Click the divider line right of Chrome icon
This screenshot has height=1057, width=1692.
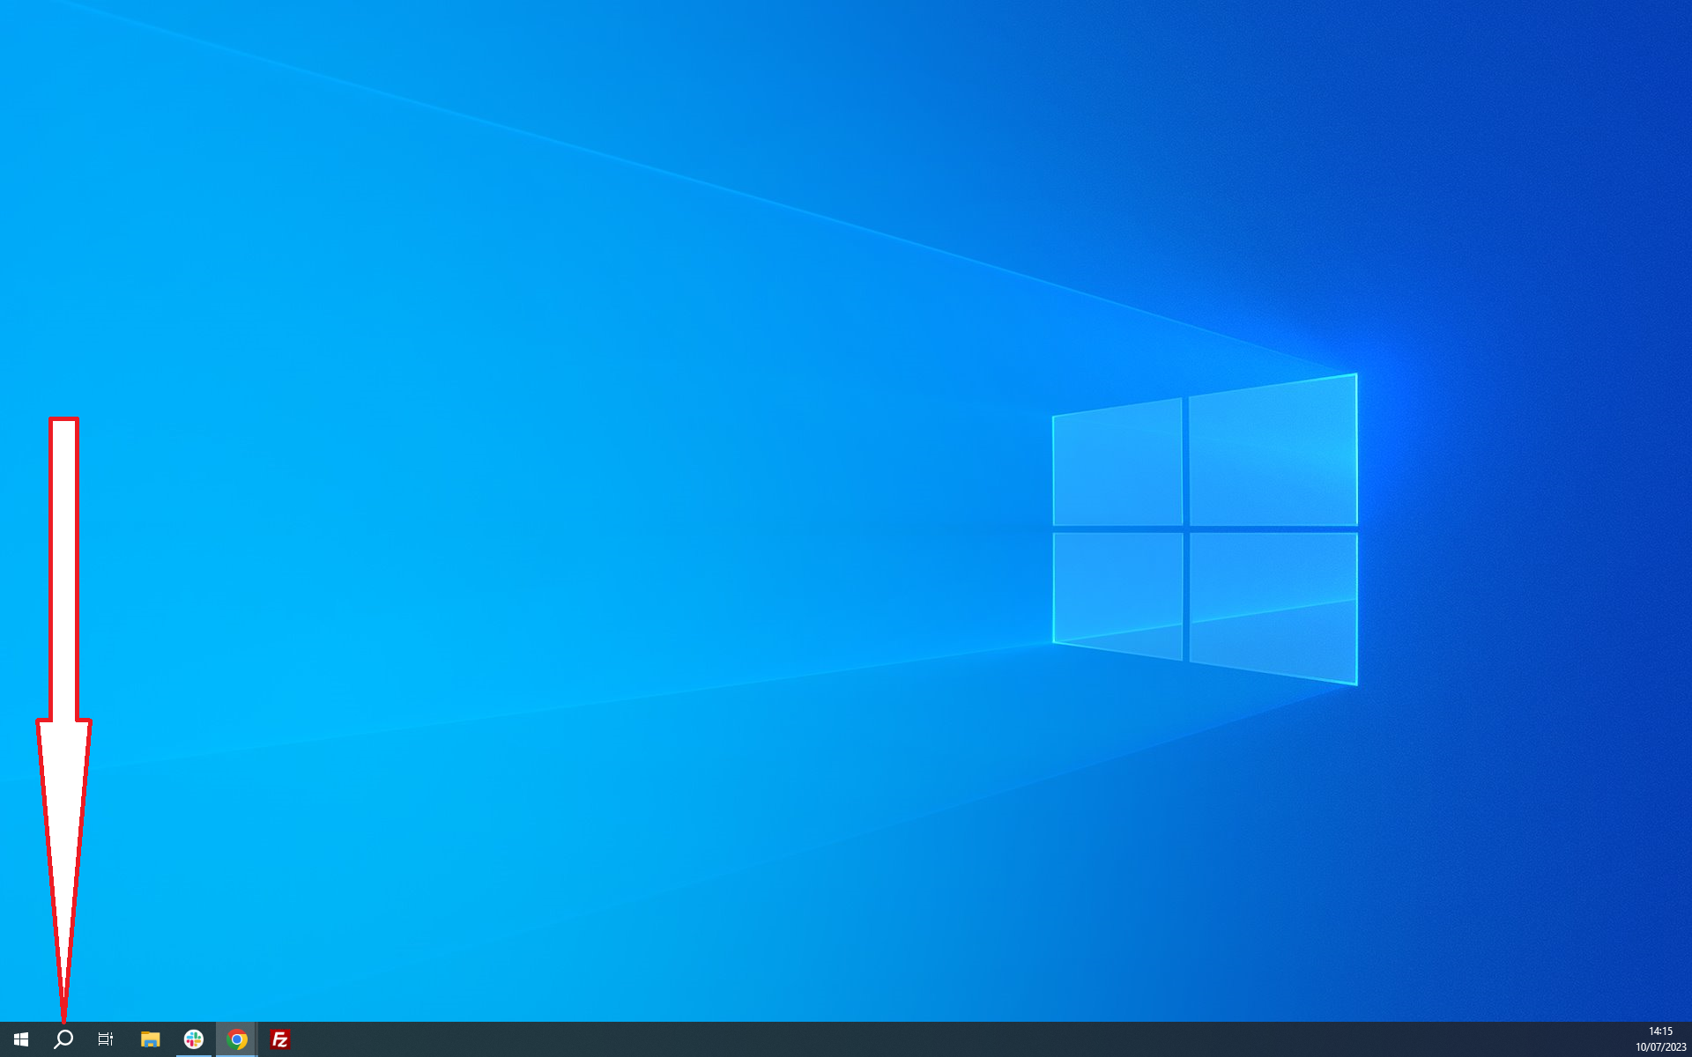tap(257, 1039)
